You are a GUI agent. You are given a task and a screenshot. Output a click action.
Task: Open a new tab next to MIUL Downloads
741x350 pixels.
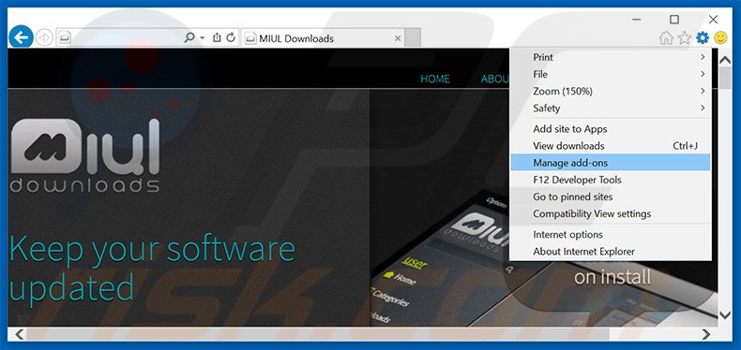[413, 38]
